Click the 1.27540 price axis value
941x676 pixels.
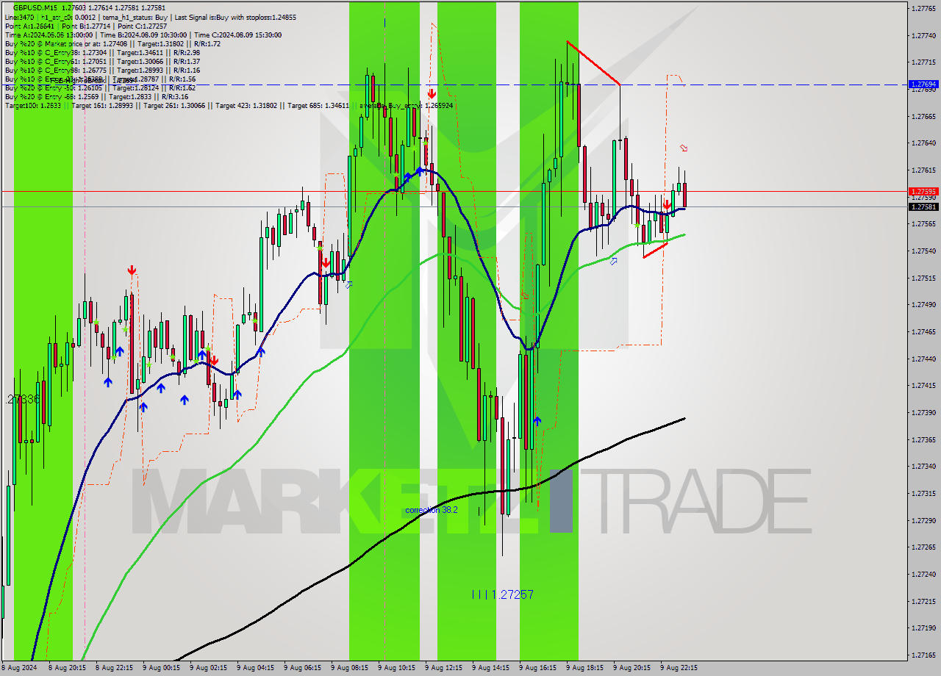(923, 251)
